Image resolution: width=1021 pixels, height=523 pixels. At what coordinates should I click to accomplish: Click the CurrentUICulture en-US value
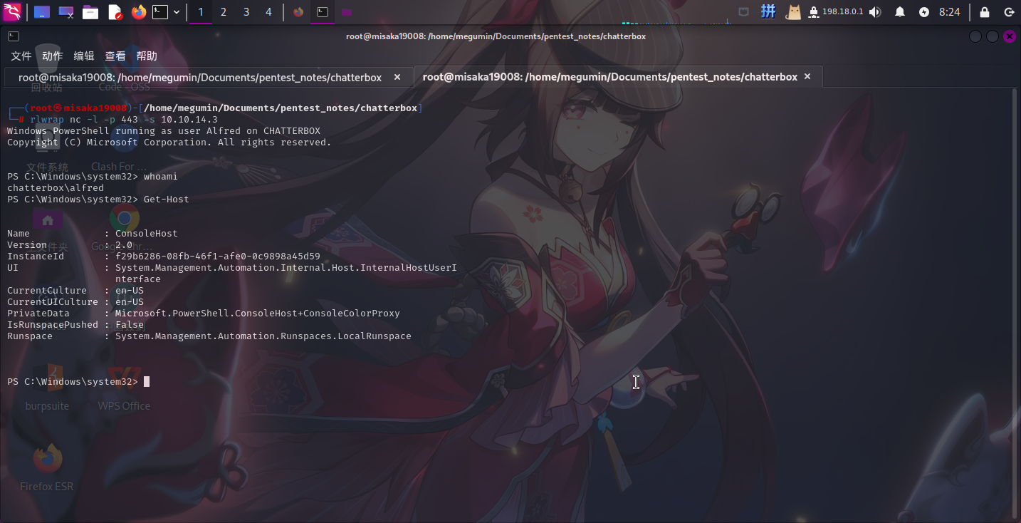[x=130, y=302]
